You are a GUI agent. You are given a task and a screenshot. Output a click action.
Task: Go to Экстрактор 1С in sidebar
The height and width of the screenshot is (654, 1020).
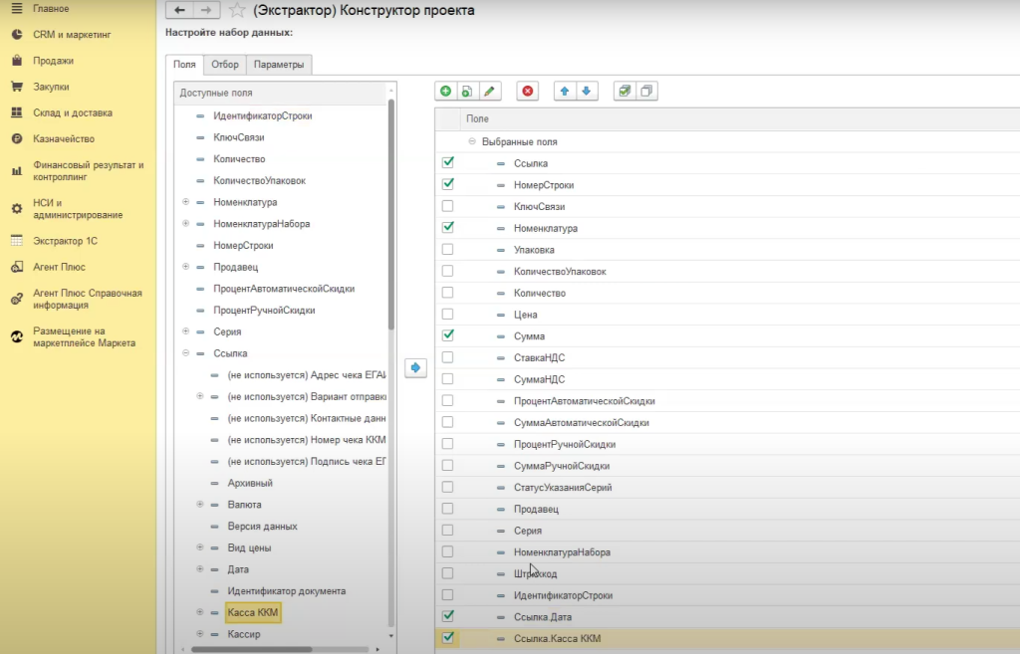click(x=65, y=241)
